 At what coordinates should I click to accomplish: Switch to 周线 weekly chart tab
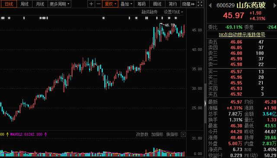24,4
